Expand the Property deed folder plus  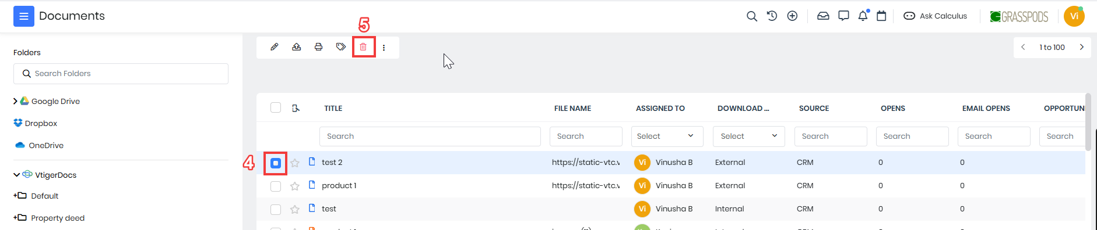15,218
